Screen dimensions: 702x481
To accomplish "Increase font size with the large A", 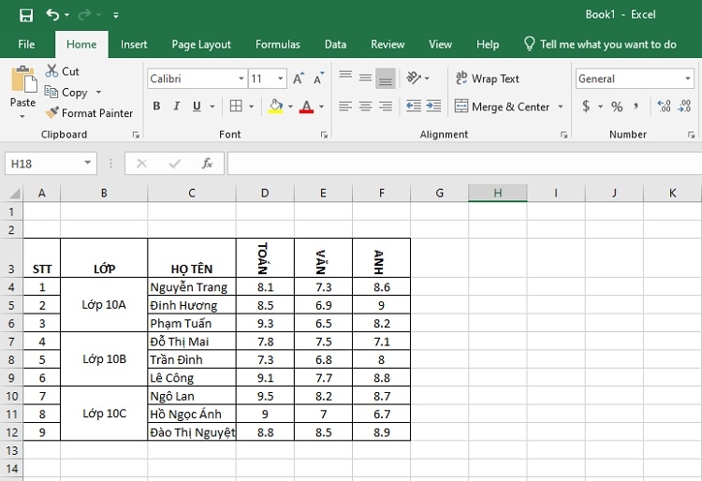I will pyautogui.click(x=299, y=79).
